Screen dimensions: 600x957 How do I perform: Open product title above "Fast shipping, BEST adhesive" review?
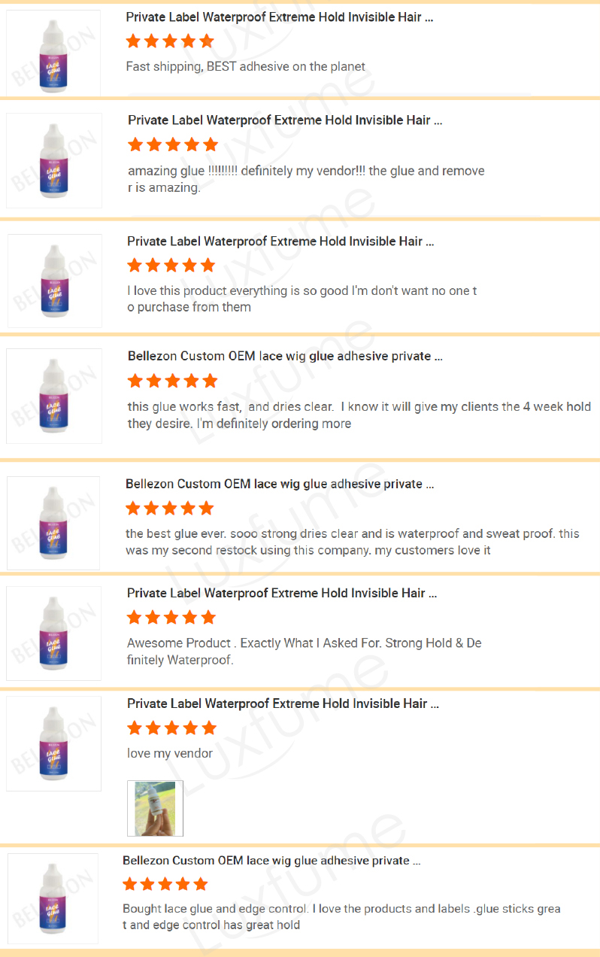point(279,17)
